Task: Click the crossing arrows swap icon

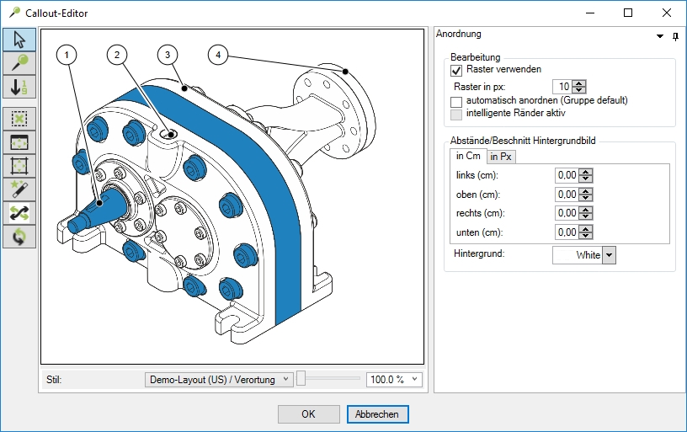Action: (x=19, y=213)
